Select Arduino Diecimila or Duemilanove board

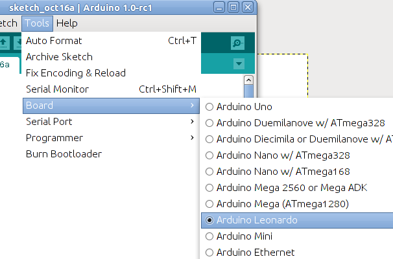297,139
